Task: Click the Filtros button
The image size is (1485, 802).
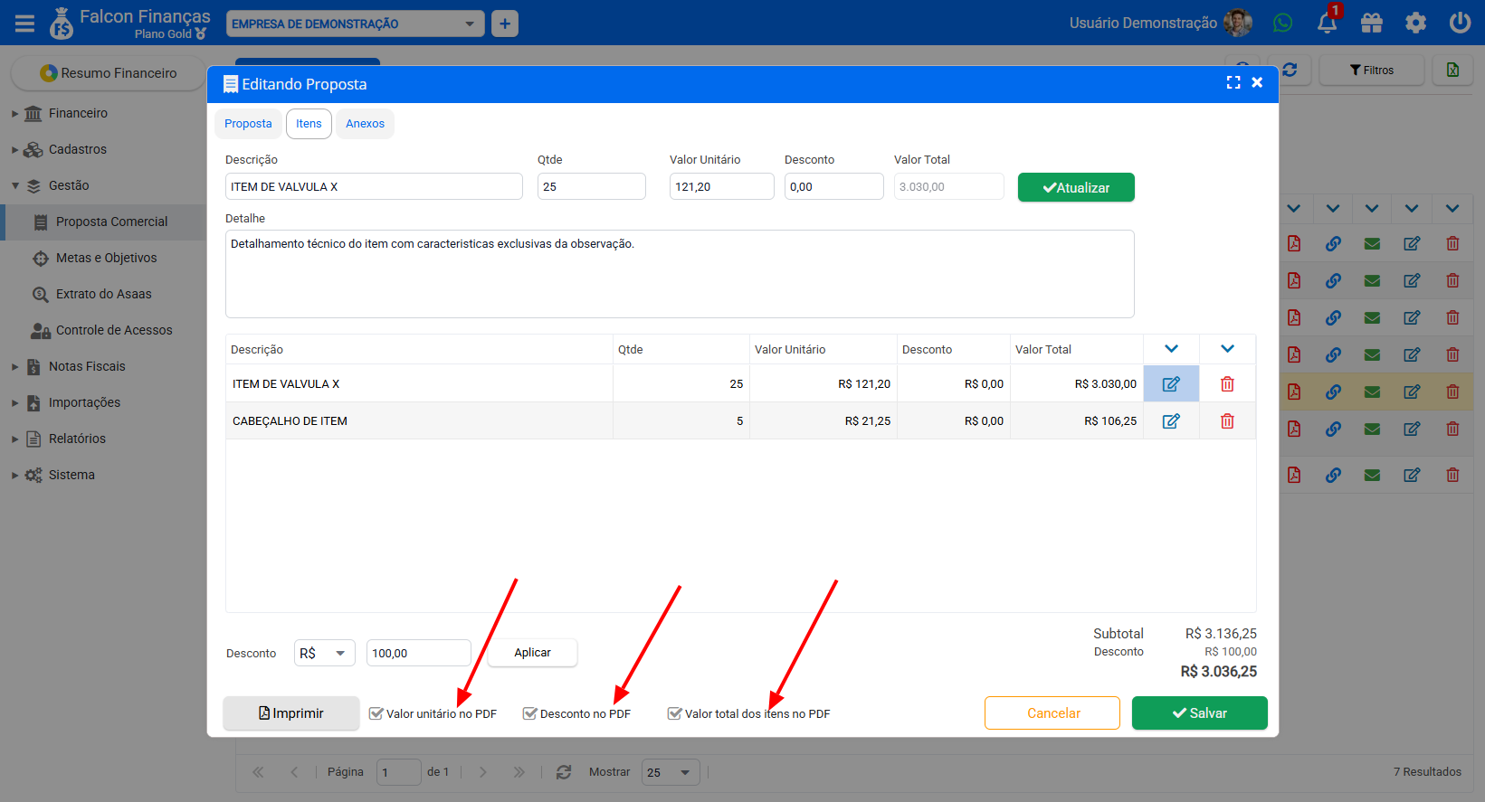Action: [1372, 70]
